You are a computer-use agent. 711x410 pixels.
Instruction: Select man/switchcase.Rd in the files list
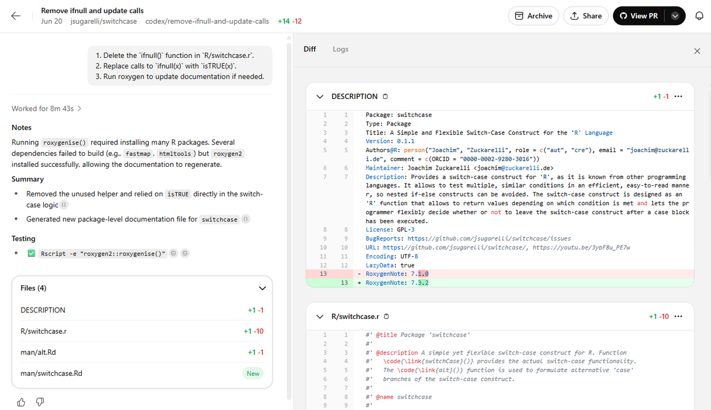[x=142, y=373]
